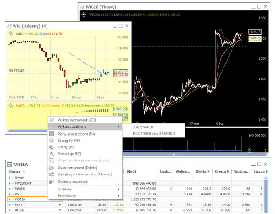The image size is (275, 214).
Task: Close the TABELA window
Action: point(266,164)
